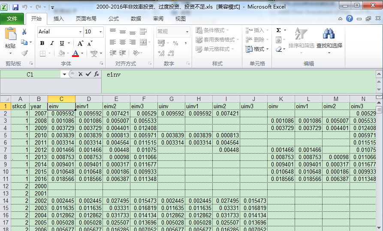Click the Cut scissors icon
Image resolution: width=383 pixels, height=231 pixels.
click(24, 32)
